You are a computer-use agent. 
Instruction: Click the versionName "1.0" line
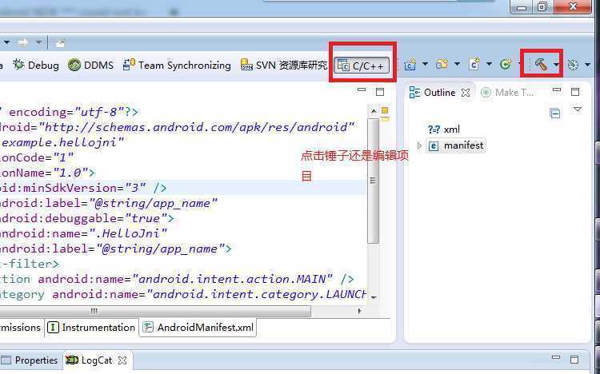click(x=47, y=173)
